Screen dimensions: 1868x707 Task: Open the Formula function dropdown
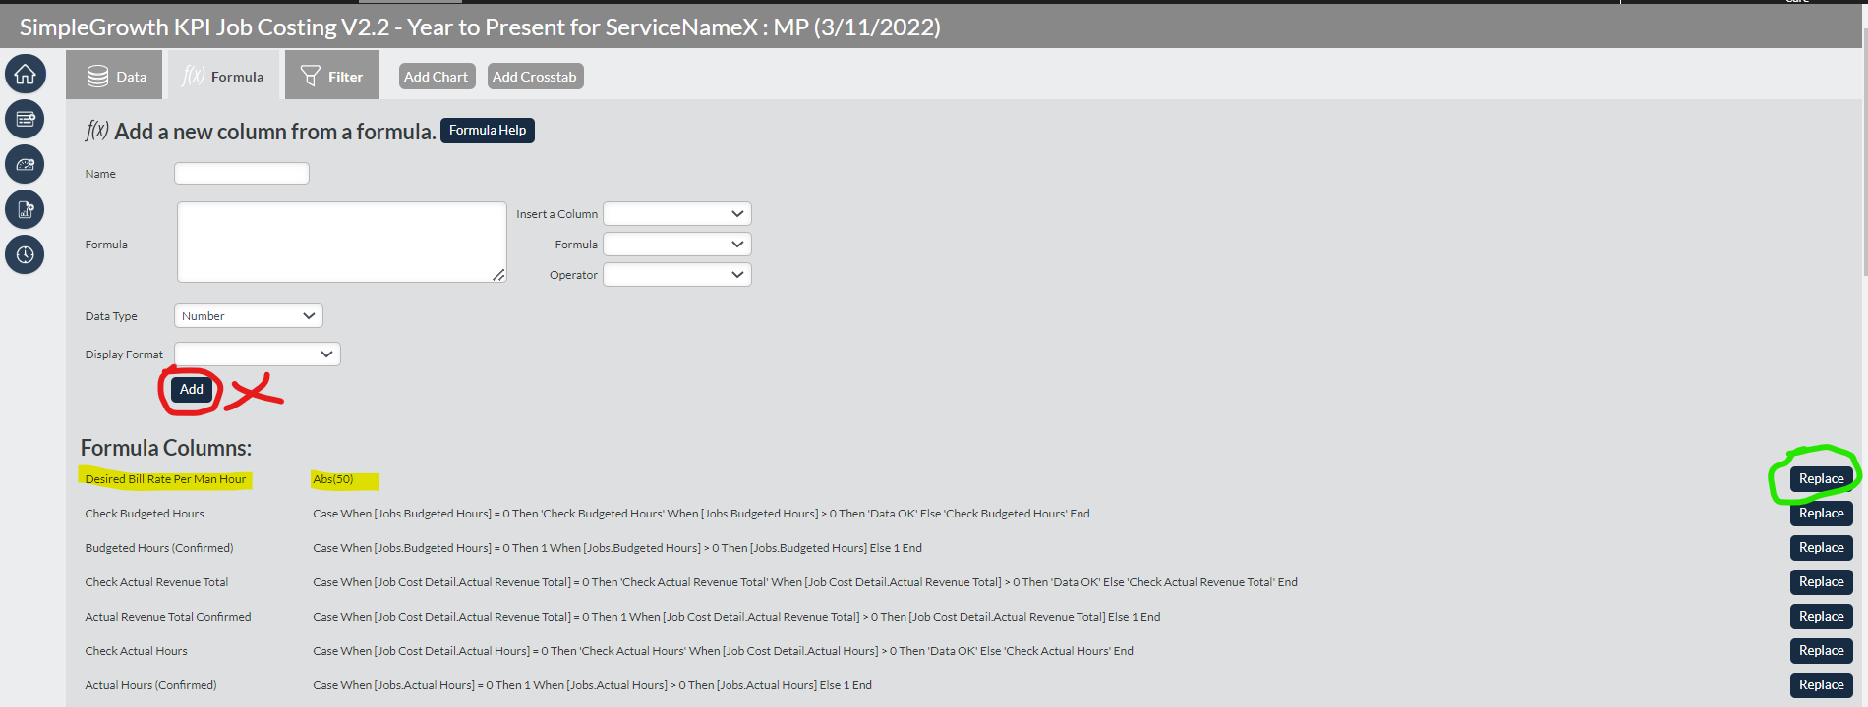tap(677, 245)
